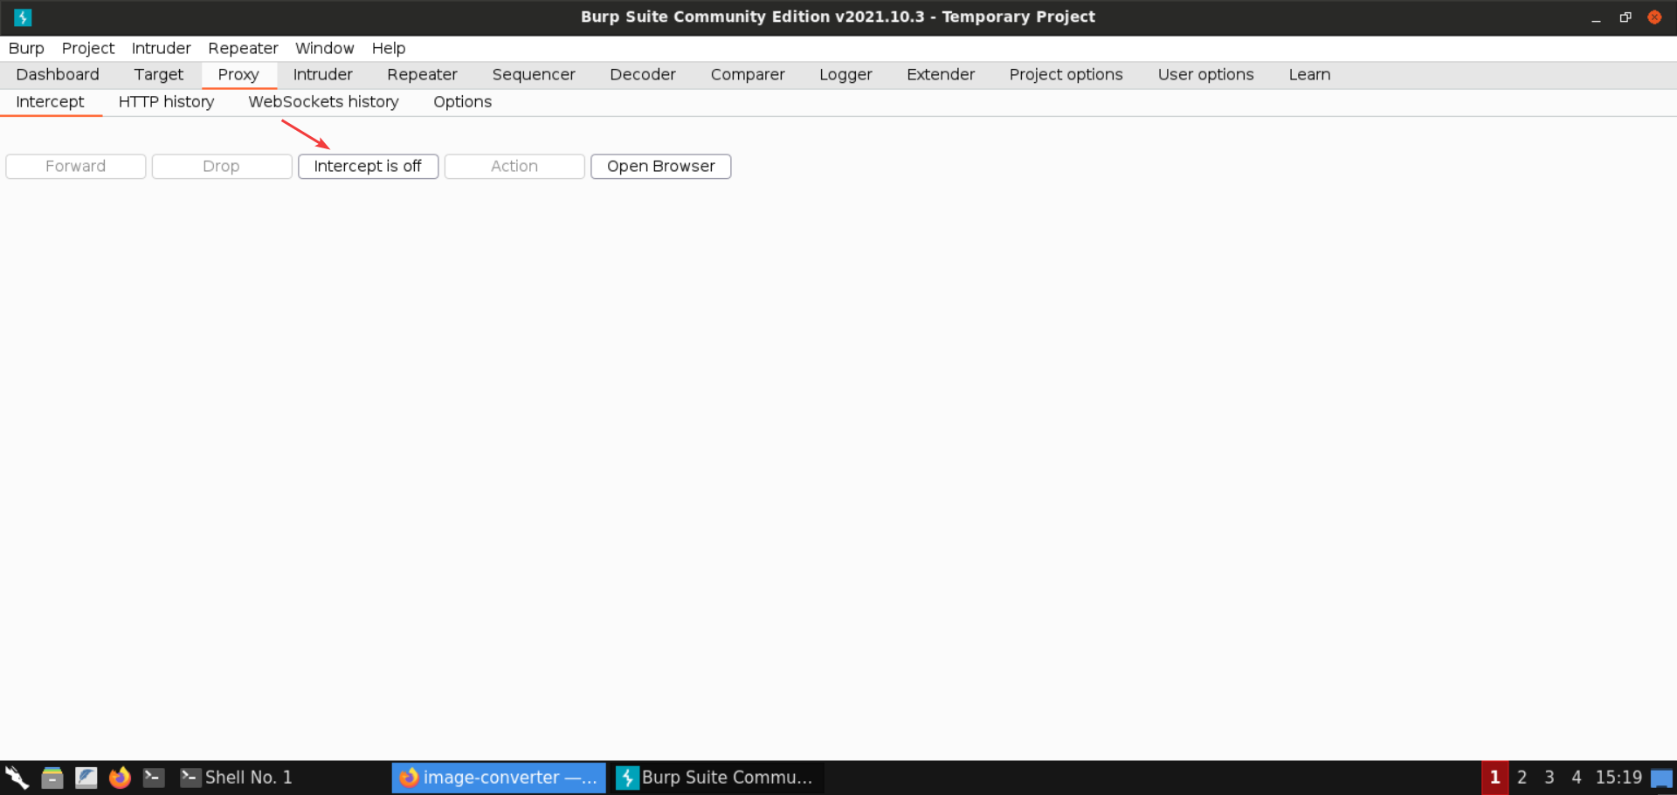Screen dimensions: 1677x795
Task: Open the terminal launcher taskbar icon
Action: click(x=154, y=777)
